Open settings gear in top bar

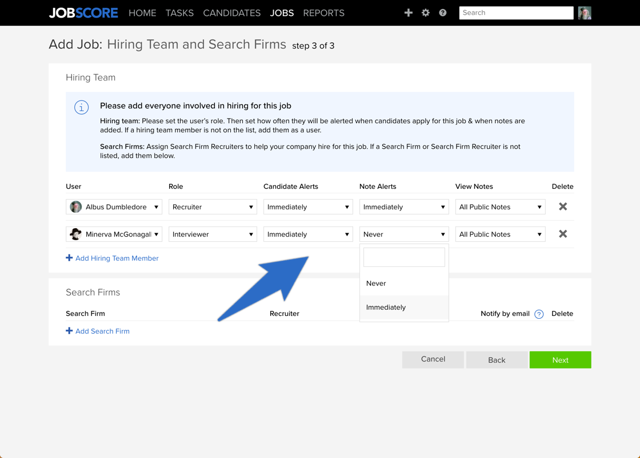pyautogui.click(x=425, y=13)
